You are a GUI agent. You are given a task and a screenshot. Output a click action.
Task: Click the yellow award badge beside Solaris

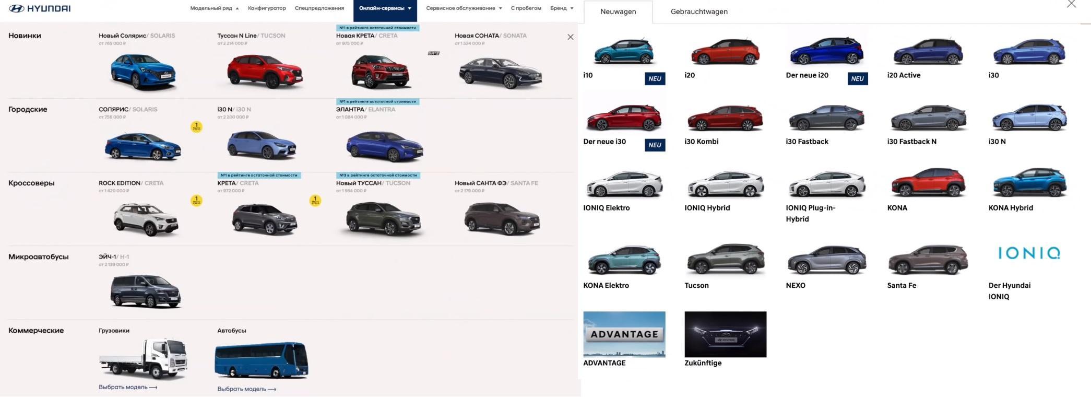[x=196, y=127]
